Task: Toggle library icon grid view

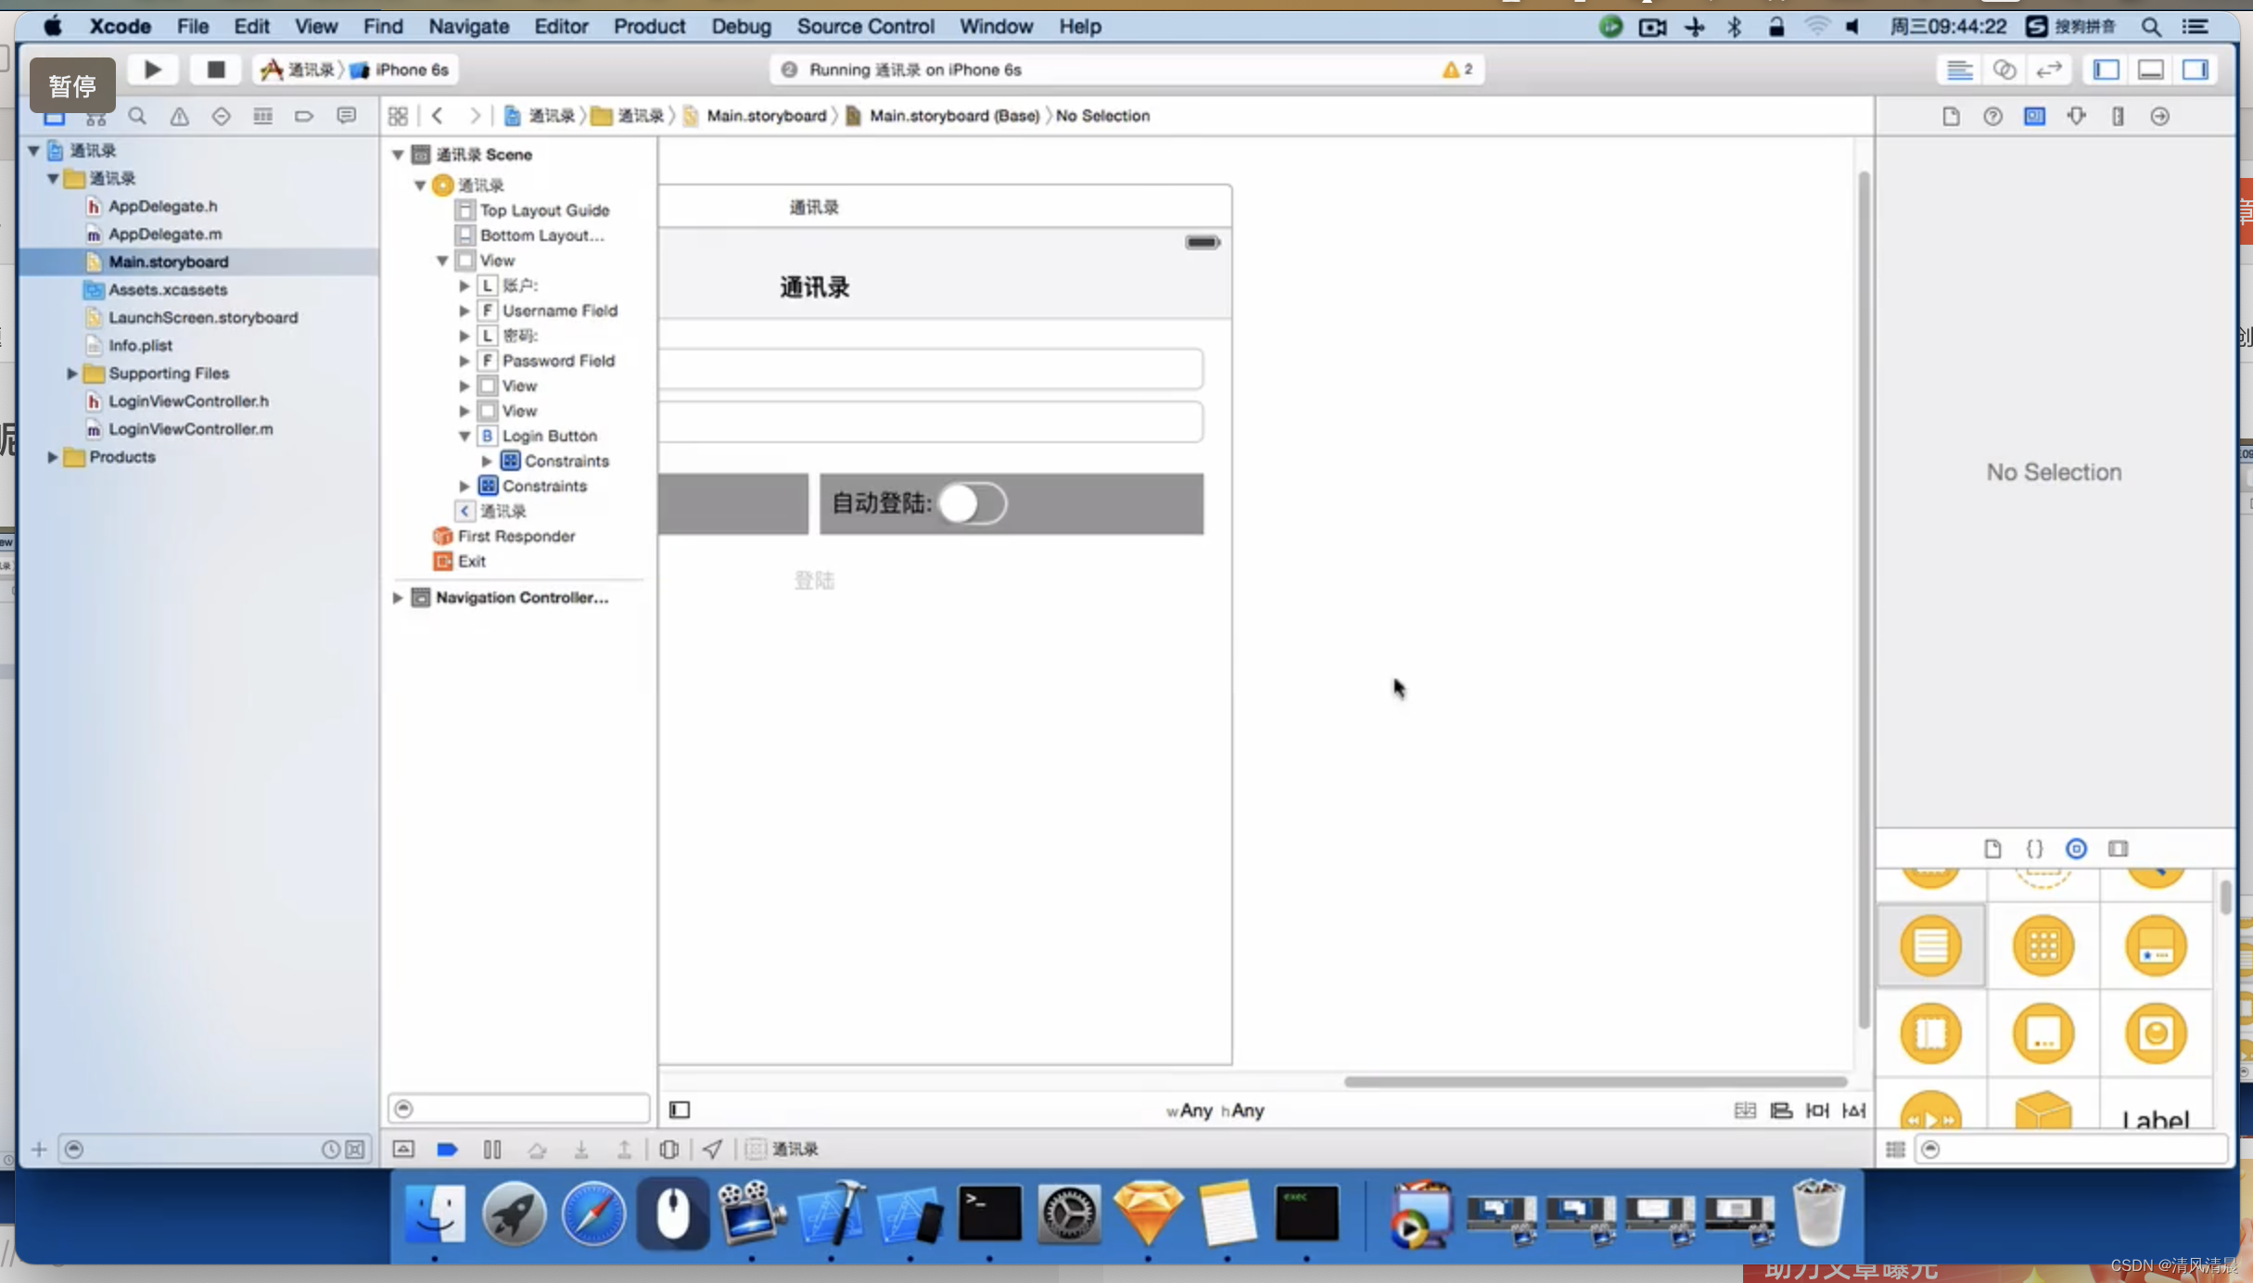Action: [1895, 1150]
